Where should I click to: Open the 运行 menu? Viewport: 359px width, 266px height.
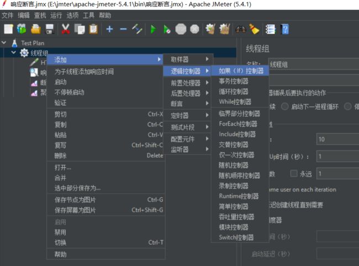point(56,15)
